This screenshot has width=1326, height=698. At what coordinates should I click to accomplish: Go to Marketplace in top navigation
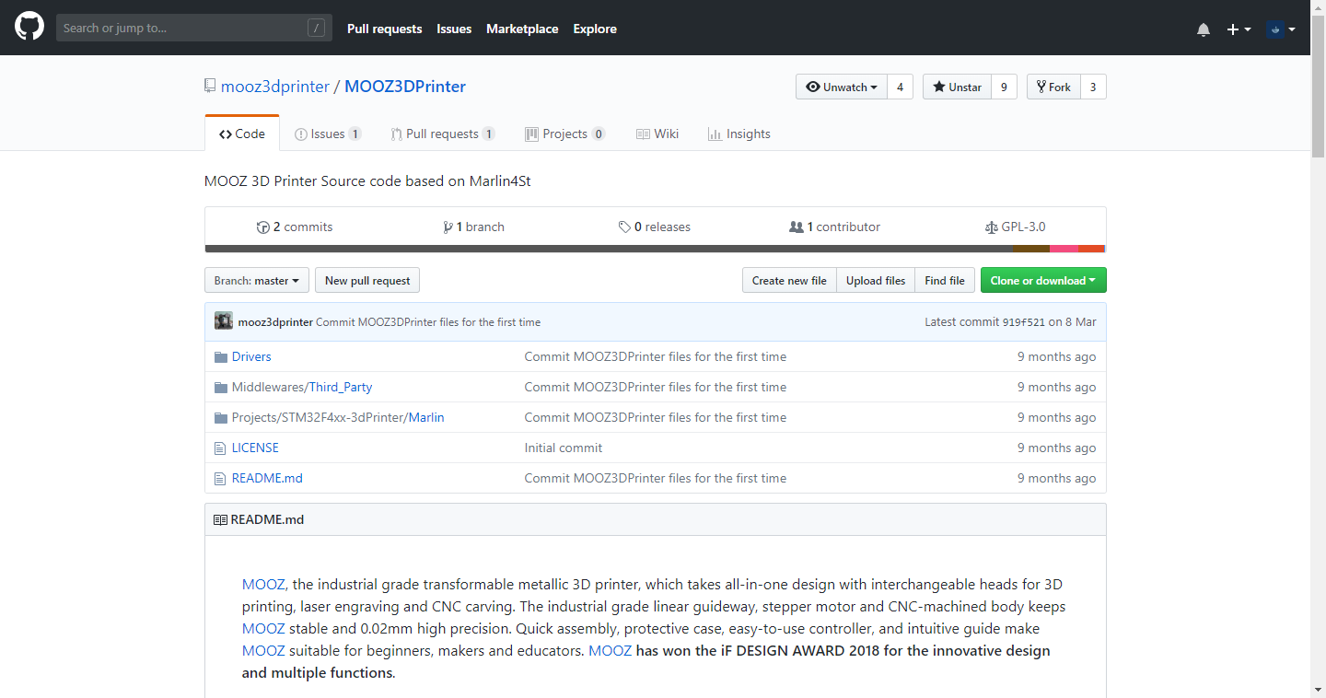click(522, 29)
